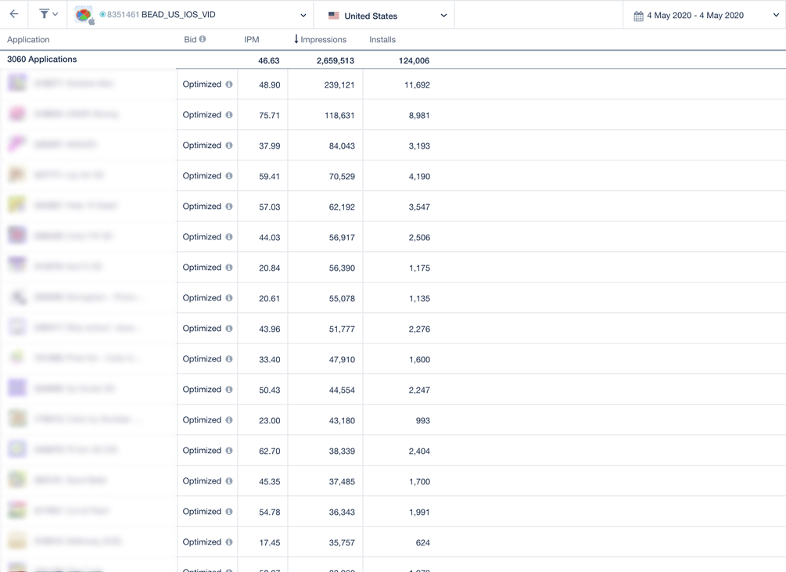This screenshot has width=786, height=572.
Task: Click the info icon beside Bid header
Action: pyautogui.click(x=203, y=38)
